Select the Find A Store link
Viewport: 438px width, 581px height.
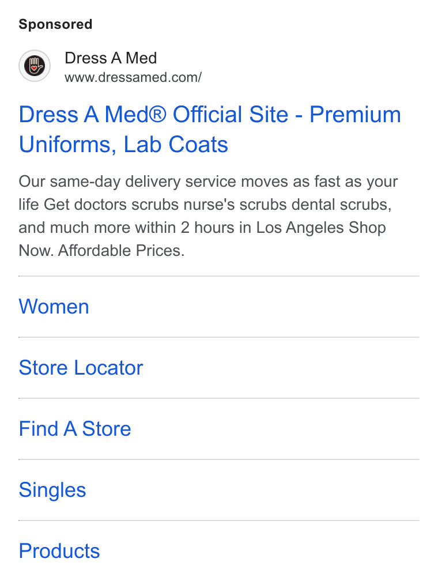click(x=75, y=429)
